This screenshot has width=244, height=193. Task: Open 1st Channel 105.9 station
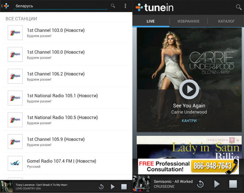(66, 141)
